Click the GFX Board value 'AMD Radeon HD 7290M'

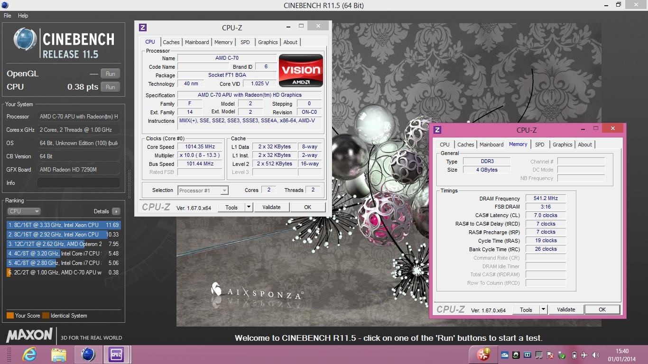pos(78,170)
